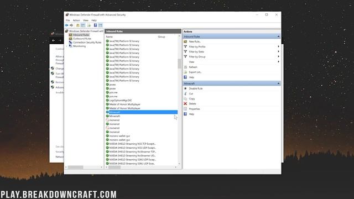The width and height of the screenshot is (354, 199).
Task: Click the rules list scroll-up arrow
Action: pos(179,36)
